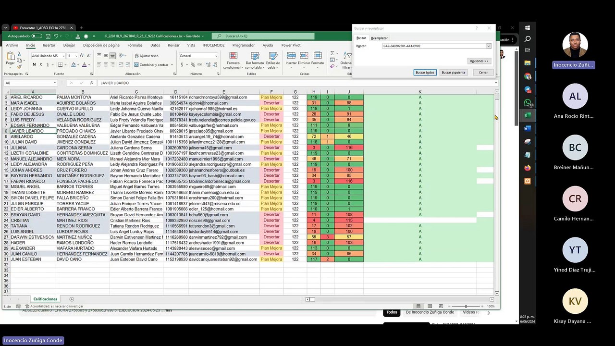
Task: Click Ajustar texto wrap toggle
Action: coord(147,56)
